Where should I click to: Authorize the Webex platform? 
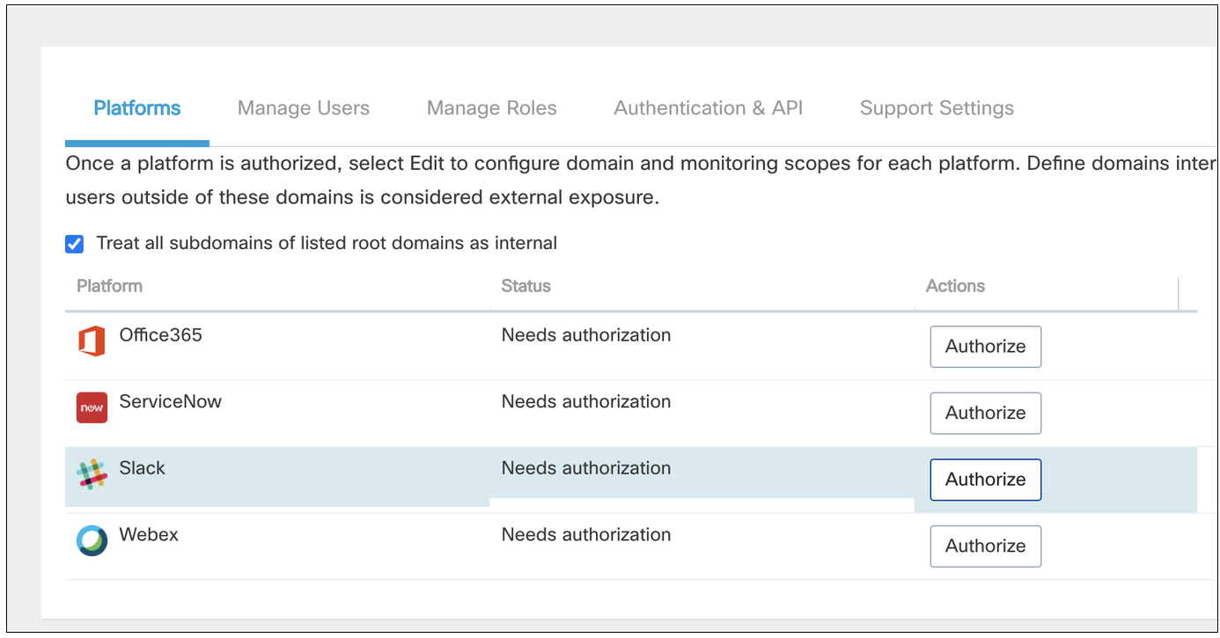pos(986,546)
